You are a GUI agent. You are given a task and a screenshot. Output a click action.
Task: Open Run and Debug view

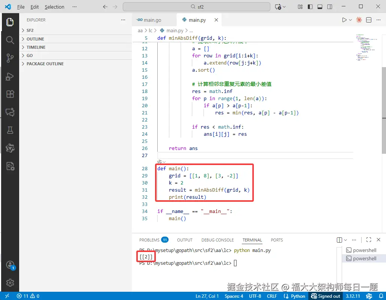point(10,76)
